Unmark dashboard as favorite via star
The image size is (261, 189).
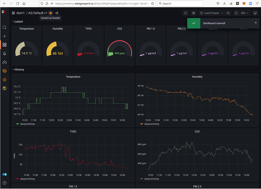tap(51, 13)
